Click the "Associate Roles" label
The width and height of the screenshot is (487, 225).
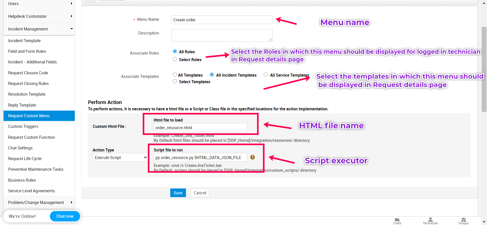[x=144, y=53]
